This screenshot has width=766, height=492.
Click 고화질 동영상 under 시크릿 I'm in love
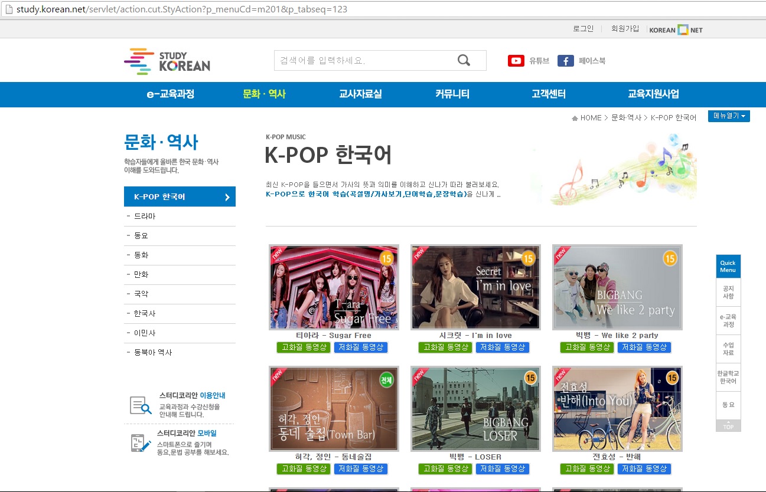(x=445, y=347)
